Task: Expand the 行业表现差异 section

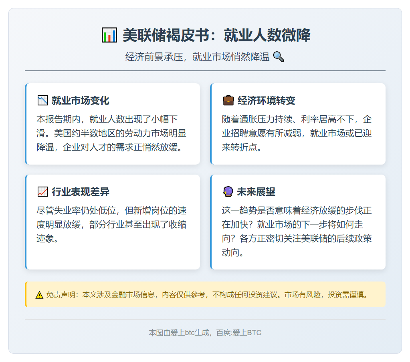Action: 113,221
